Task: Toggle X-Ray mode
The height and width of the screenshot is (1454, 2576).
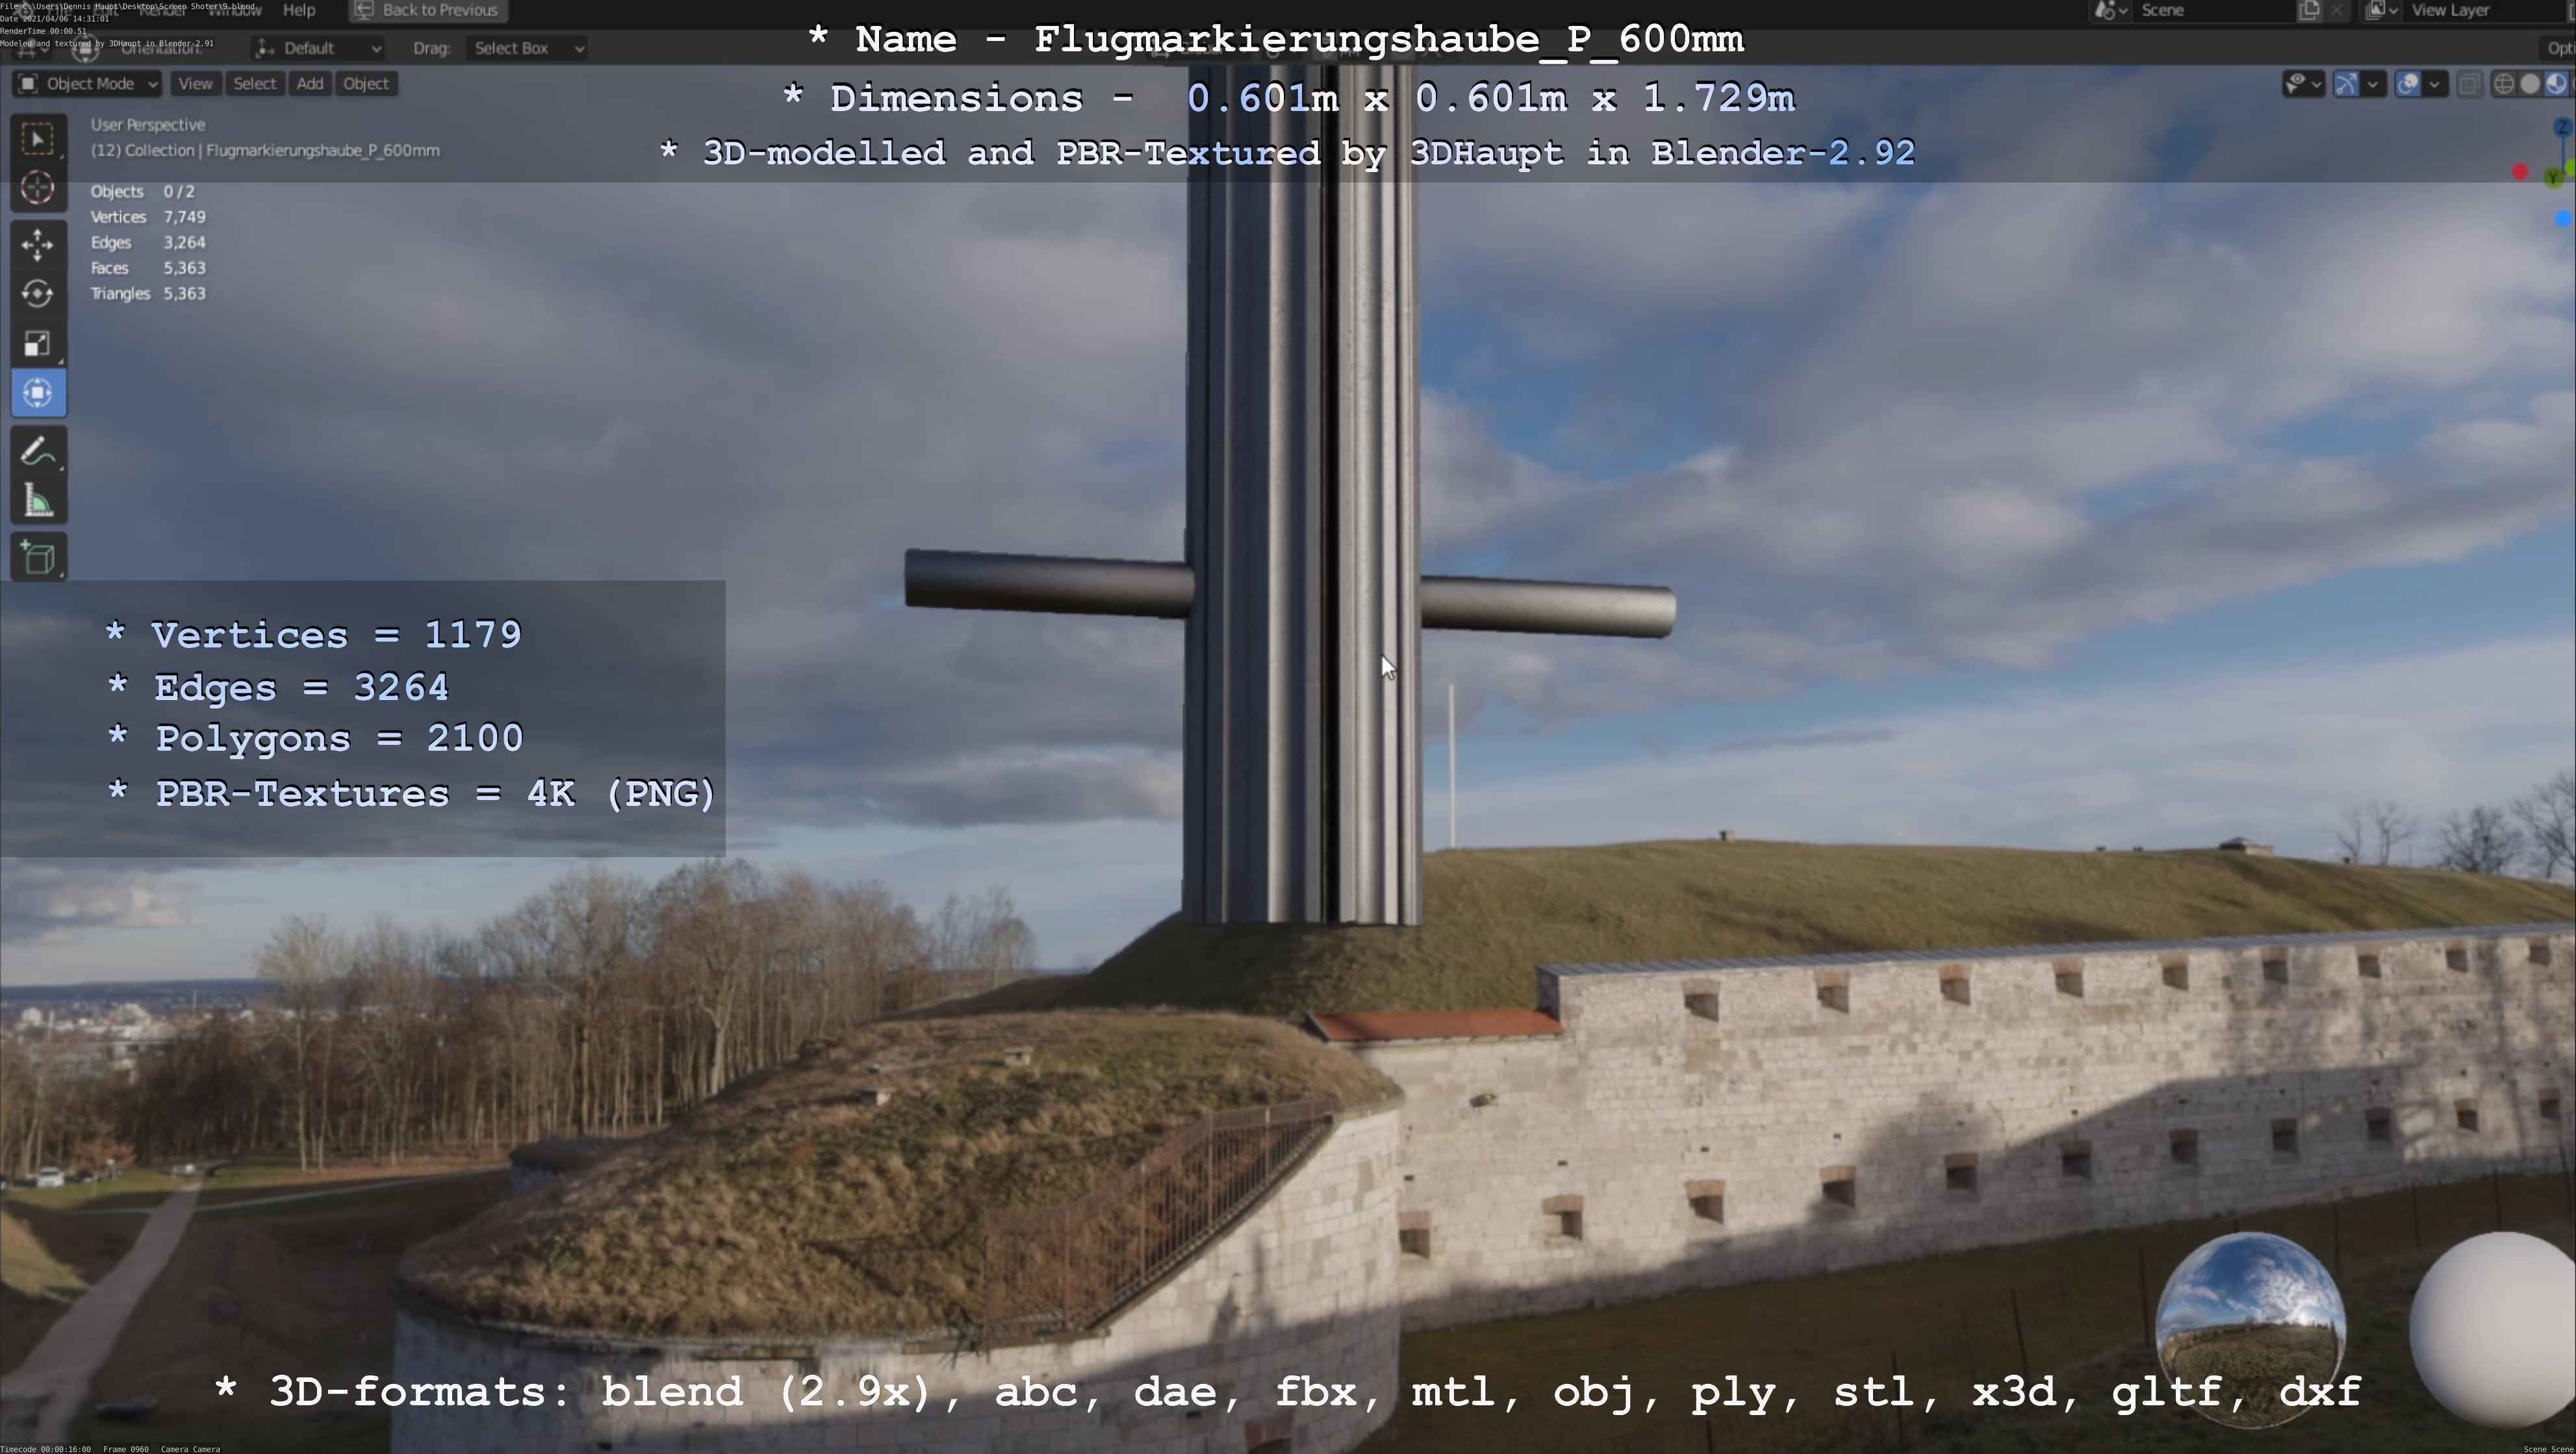Action: pos(2470,84)
